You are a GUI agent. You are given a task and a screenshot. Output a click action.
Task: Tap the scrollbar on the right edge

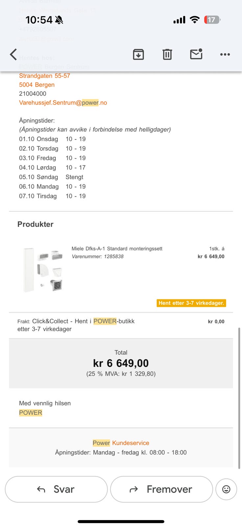click(x=239, y=398)
